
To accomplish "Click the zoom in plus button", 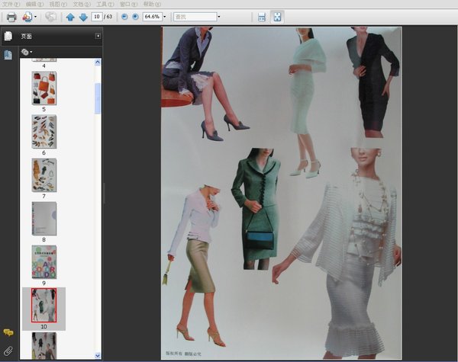I will (x=135, y=17).
